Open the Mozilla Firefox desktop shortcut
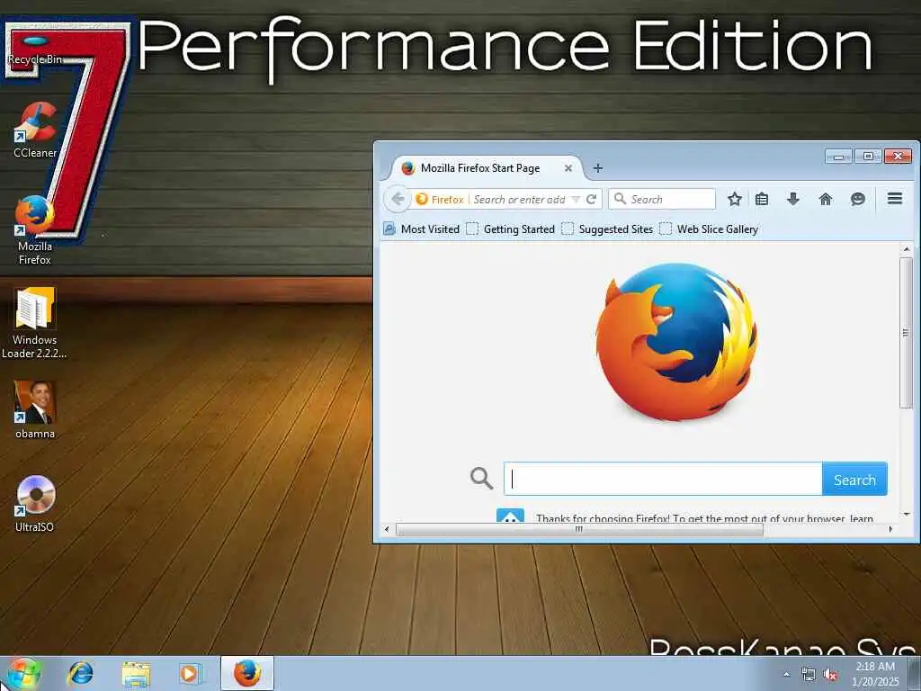The image size is (921, 691). point(35,230)
